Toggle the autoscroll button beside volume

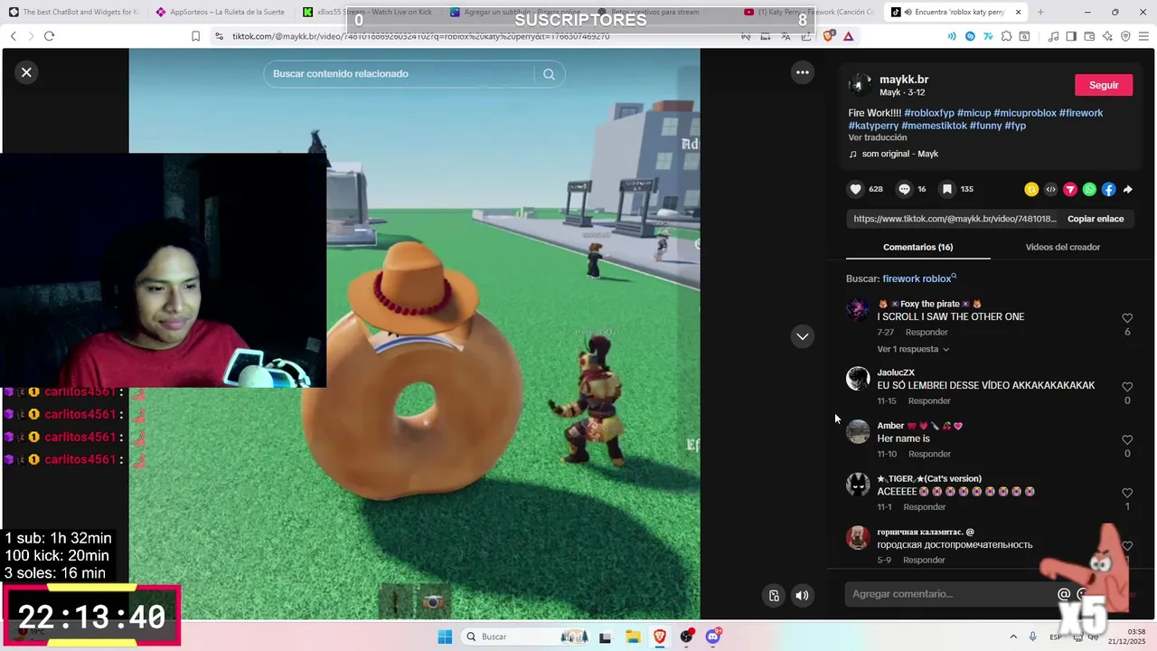774,595
